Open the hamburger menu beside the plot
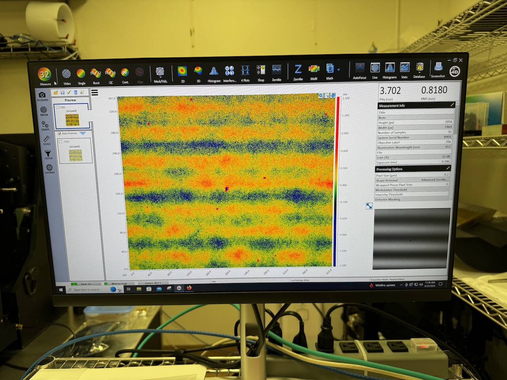This screenshot has width=507, height=380. (94, 93)
